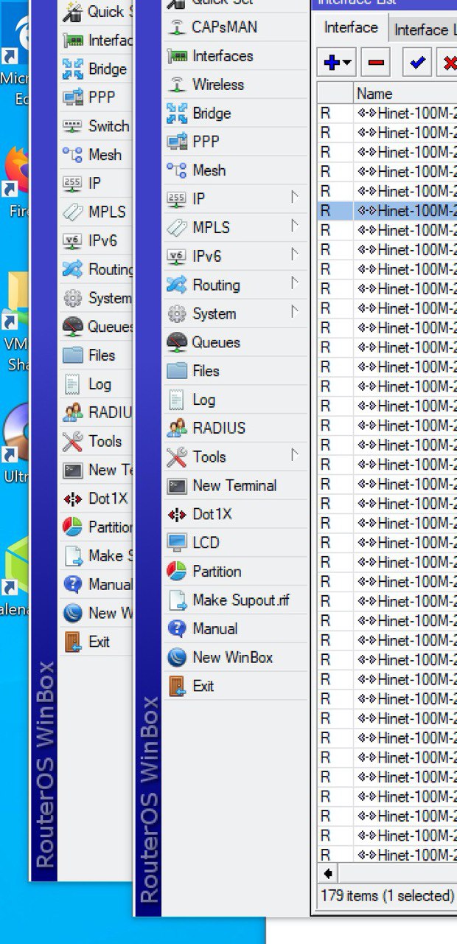Click the Log icon in front WinBox menu

pos(177,400)
